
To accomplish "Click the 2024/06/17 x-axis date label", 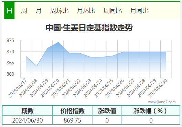I will [x=18, y=88].
